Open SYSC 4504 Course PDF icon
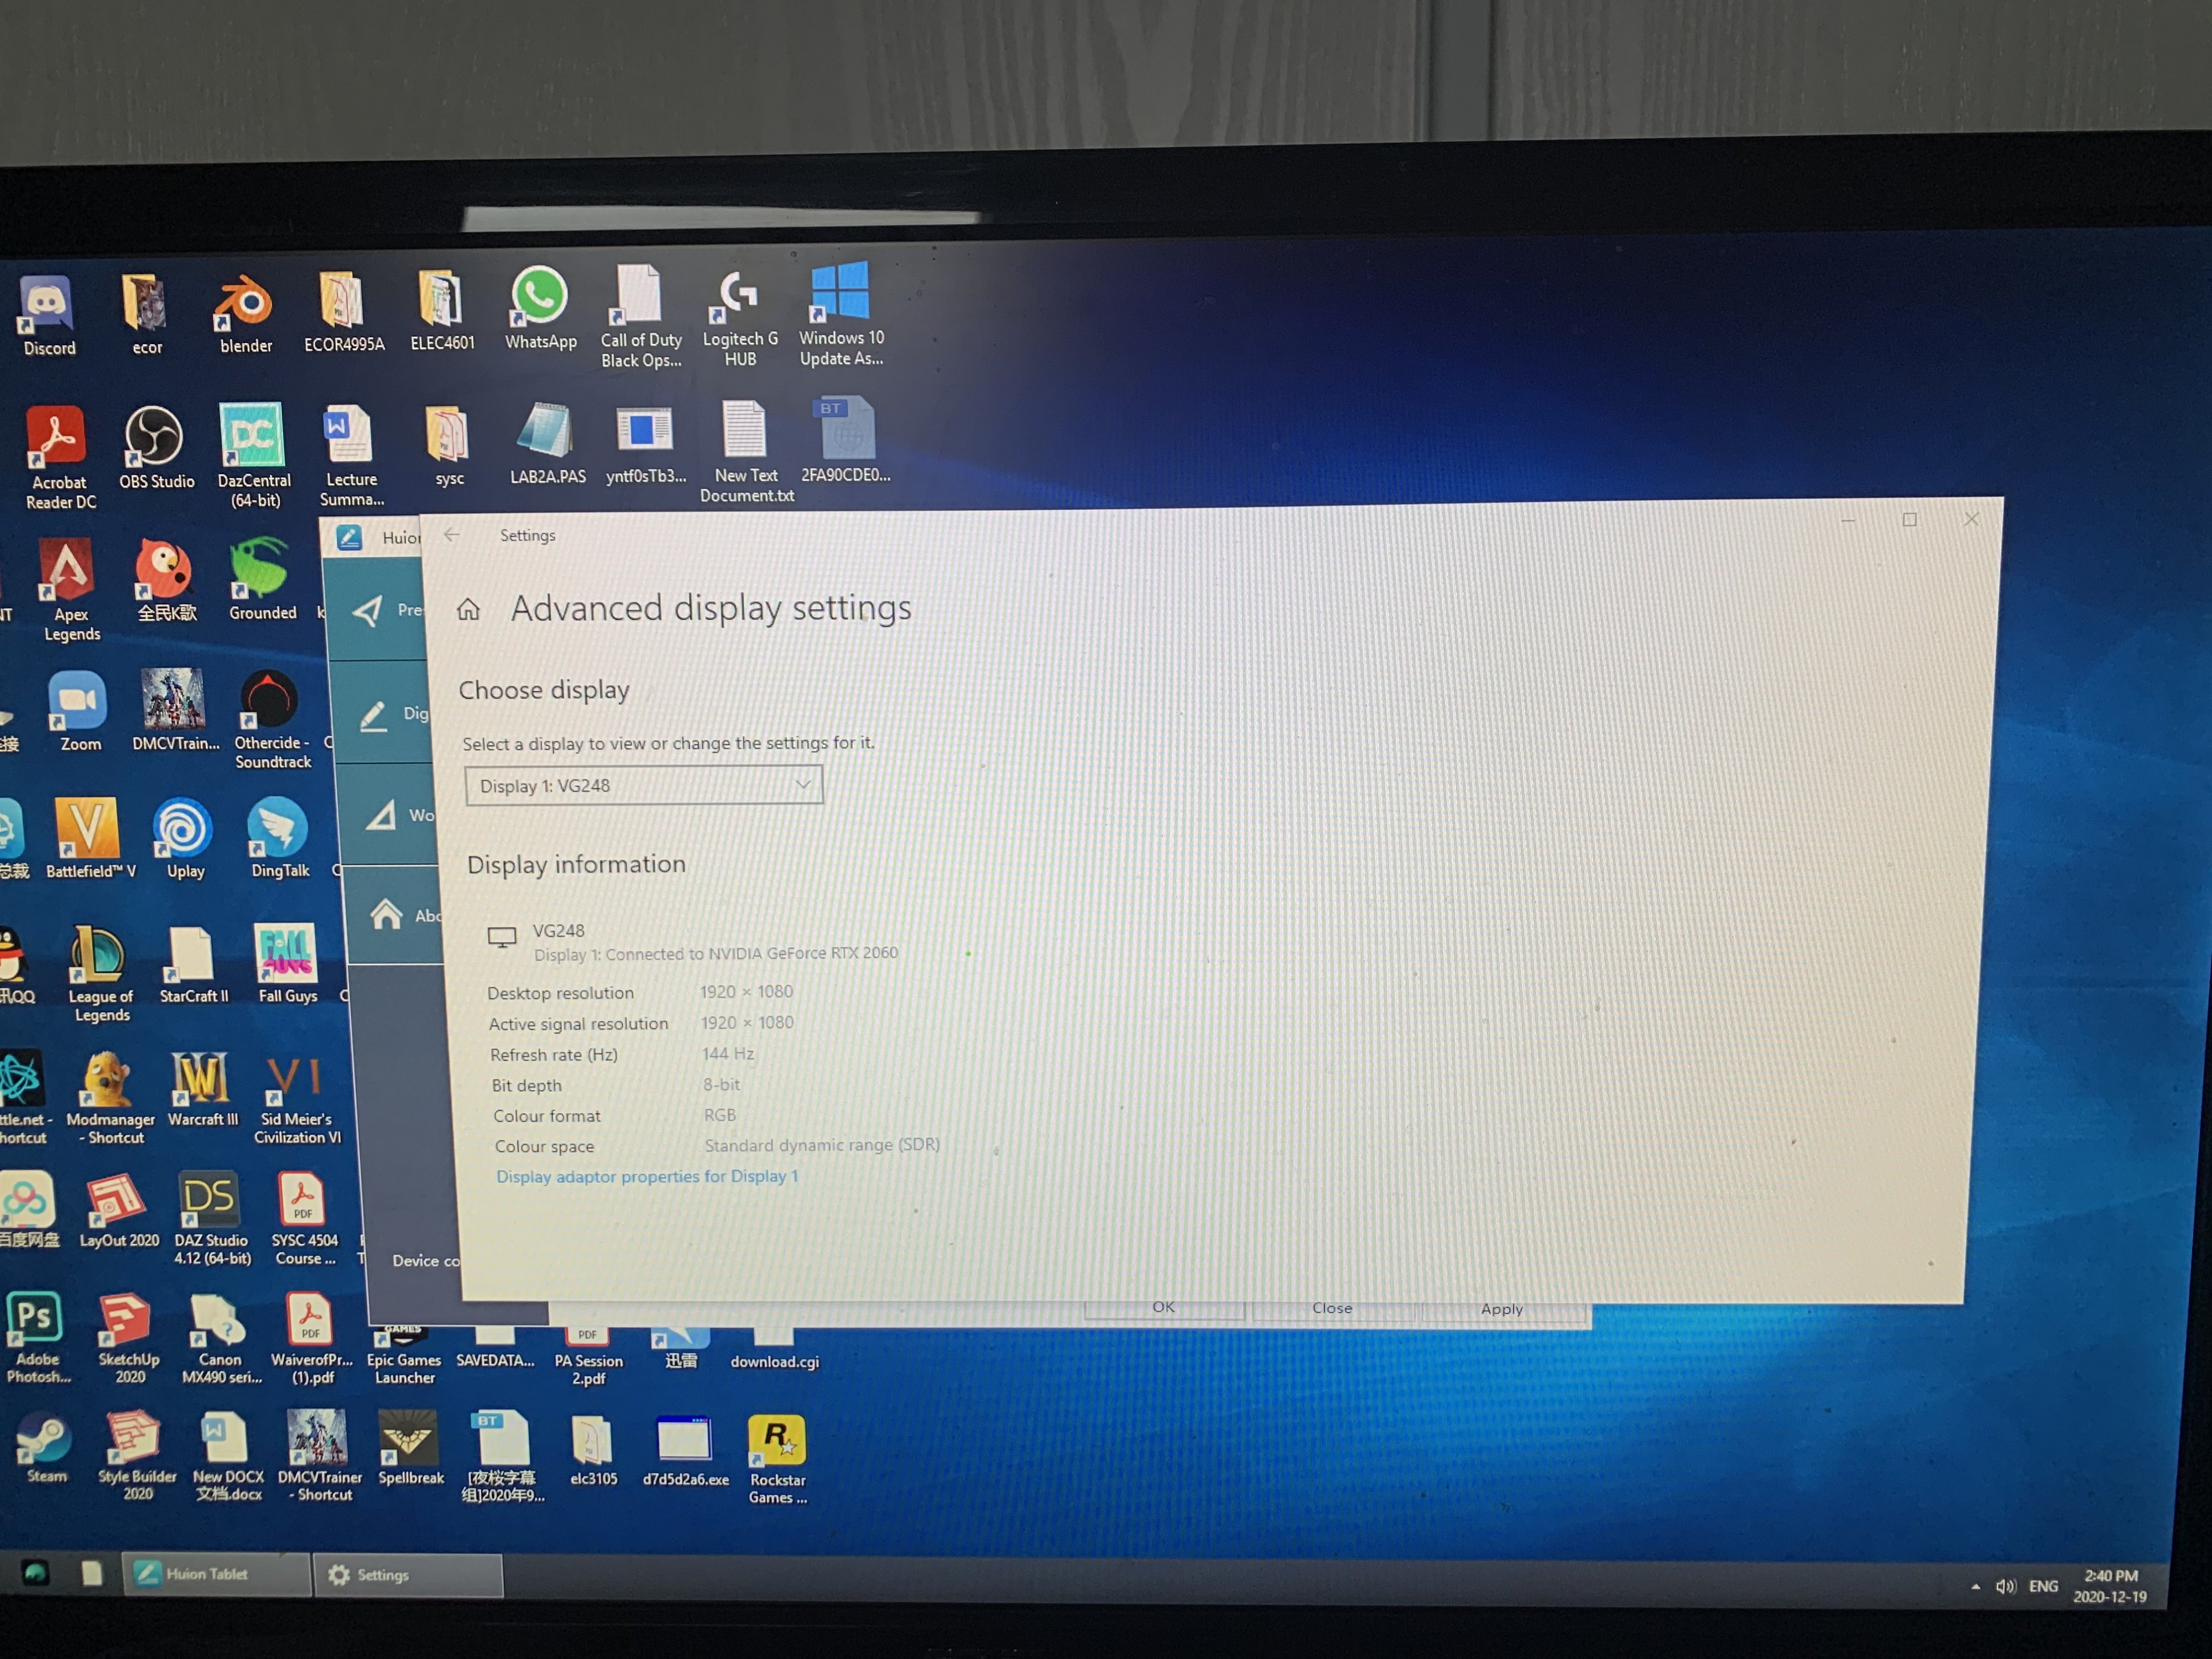The height and width of the screenshot is (1659, 2212). point(304,1220)
